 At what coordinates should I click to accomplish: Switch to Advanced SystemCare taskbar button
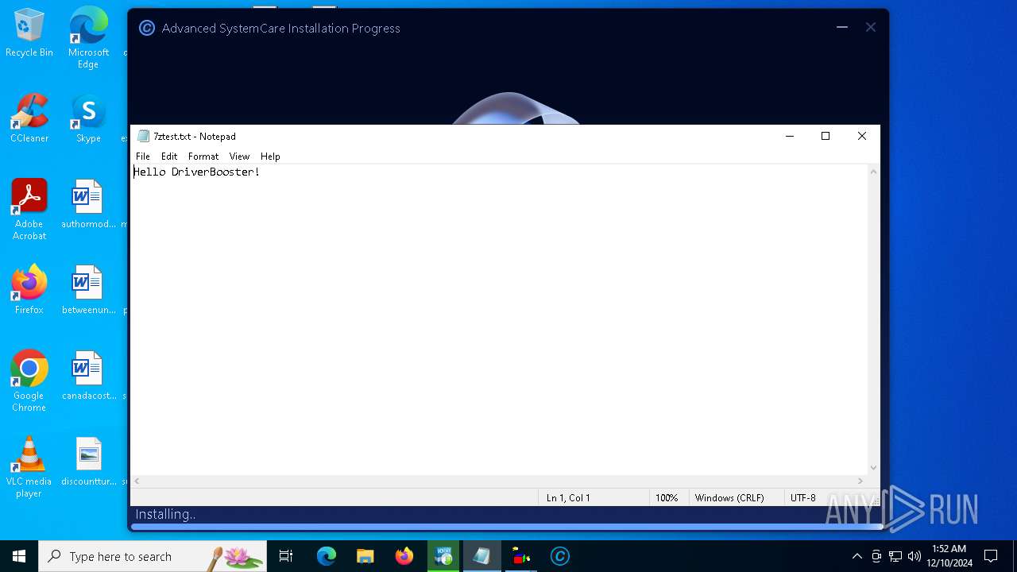tap(560, 556)
